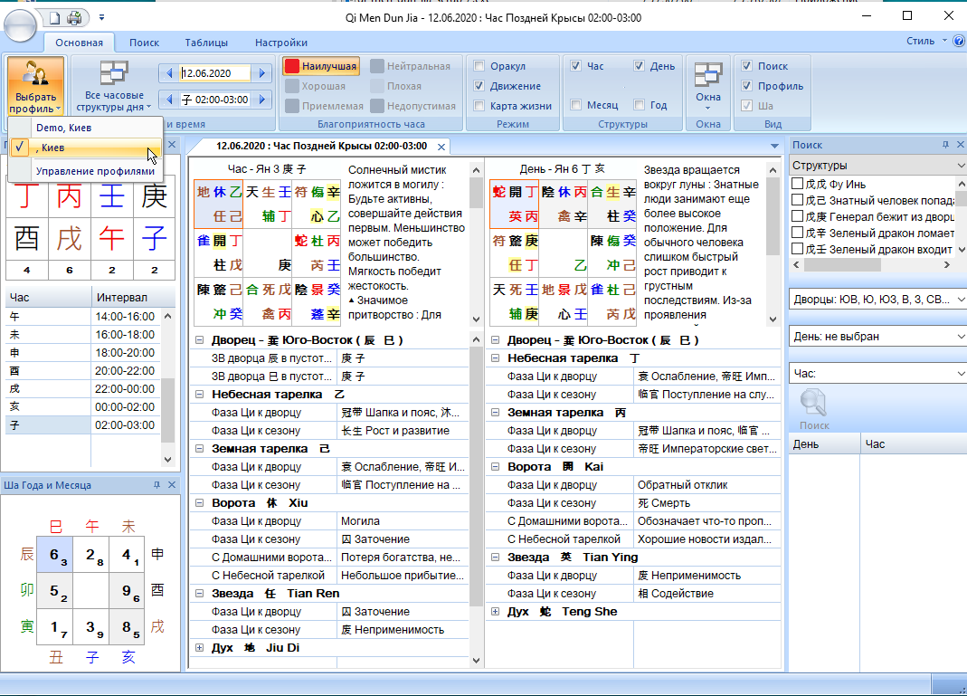Uncheck the День structure checkbox
The height and width of the screenshot is (696, 967).
[640, 66]
